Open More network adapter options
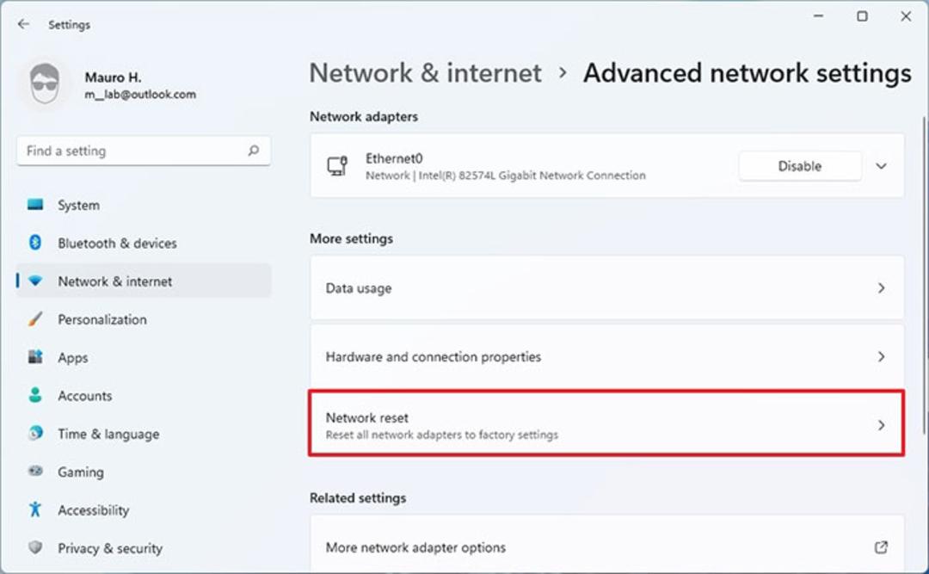Viewport: 929px width, 574px height. pos(606,545)
